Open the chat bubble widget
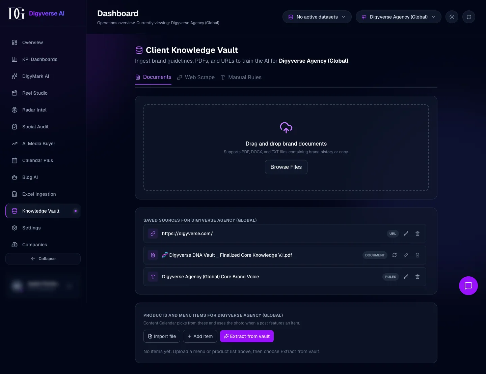The image size is (486, 374). (468, 286)
